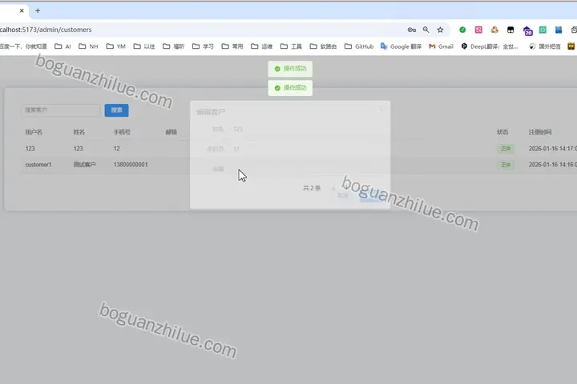Screen dimensions: 577x384
Task: Click the address bar URL
Action: pyautogui.click(x=46, y=30)
